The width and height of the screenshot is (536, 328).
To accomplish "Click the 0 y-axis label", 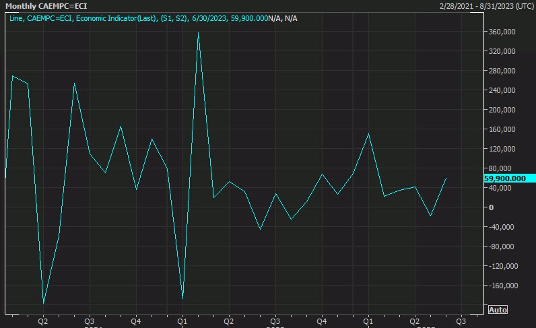I will (491, 207).
